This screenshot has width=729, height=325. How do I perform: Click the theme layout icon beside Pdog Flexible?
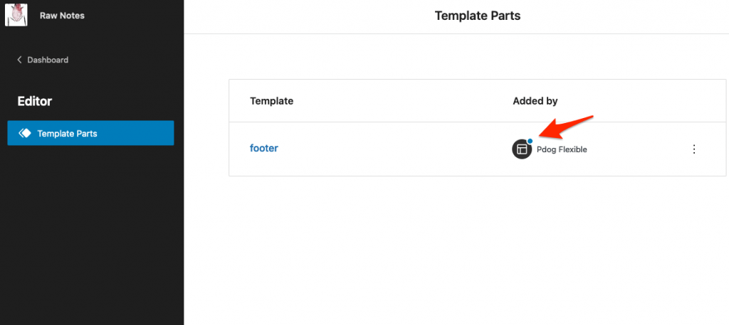pos(522,149)
